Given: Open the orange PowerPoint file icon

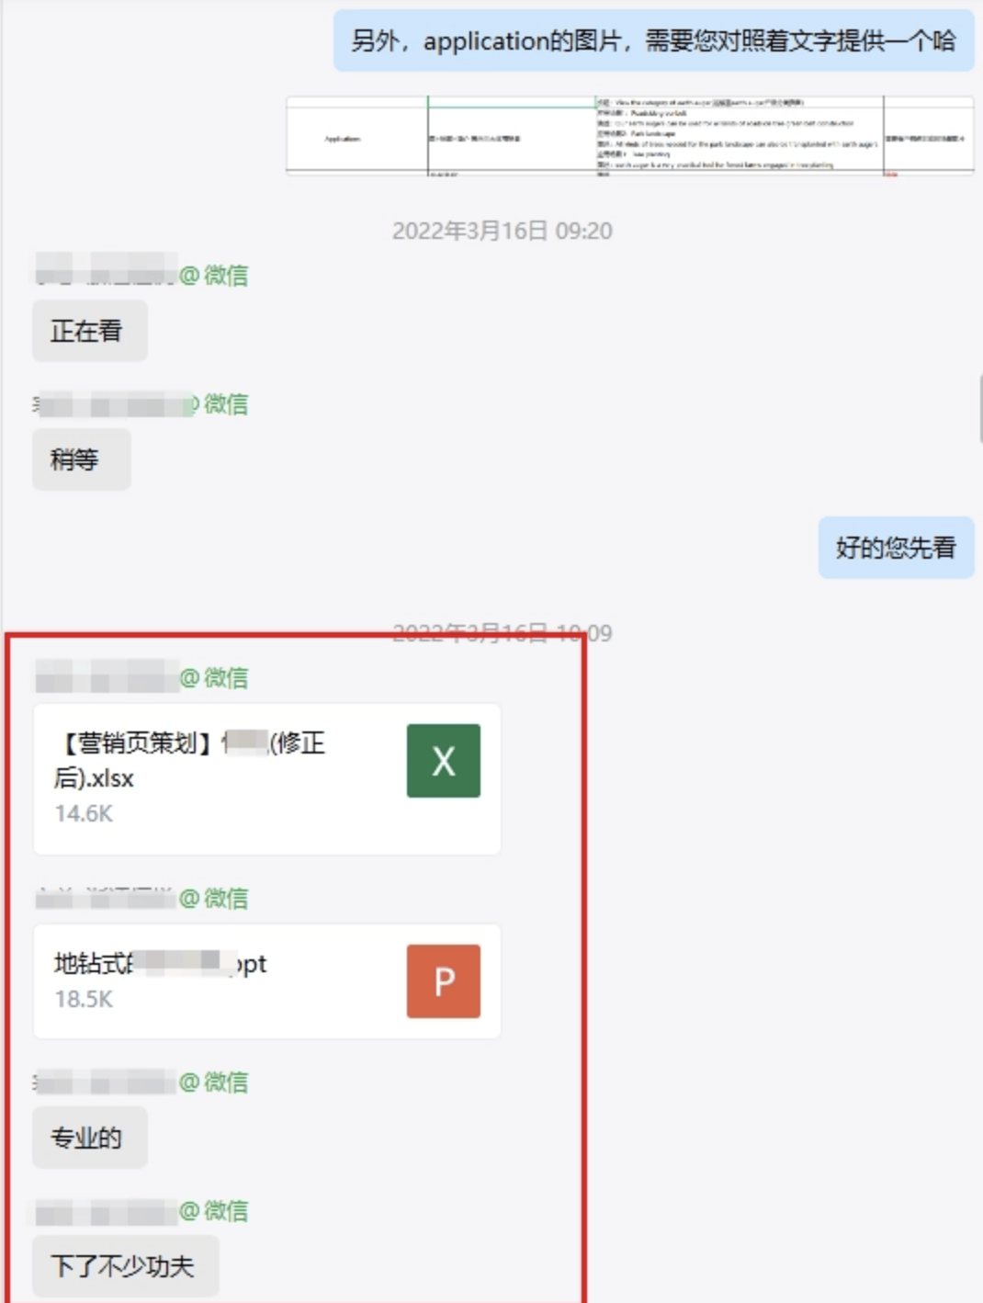Looking at the screenshot, I should click(x=443, y=981).
